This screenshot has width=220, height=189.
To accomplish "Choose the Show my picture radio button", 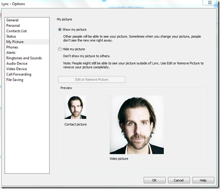I will click(60, 29).
